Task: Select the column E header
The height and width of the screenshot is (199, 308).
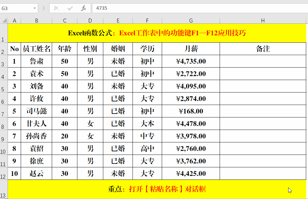Action: pyautogui.click(x=118, y=20)
